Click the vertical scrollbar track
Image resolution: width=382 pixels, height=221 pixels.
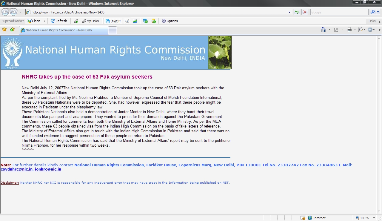(379, 125)
